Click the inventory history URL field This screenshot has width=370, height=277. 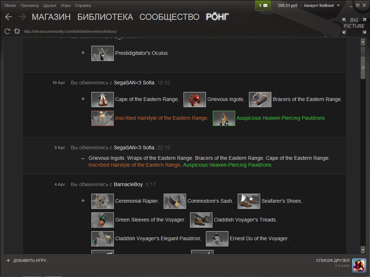70,31
